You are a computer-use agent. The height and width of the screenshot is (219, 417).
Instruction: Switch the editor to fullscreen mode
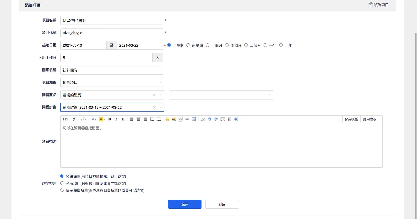click(223, 119)
